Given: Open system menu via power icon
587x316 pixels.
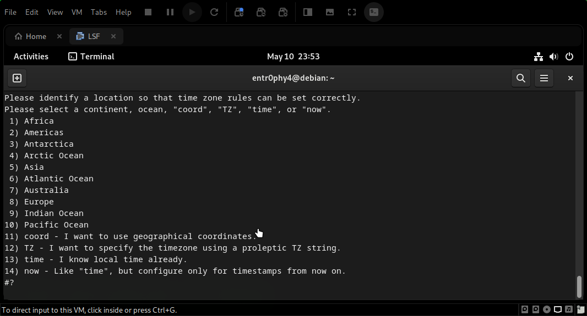Looking at the screenshot, I should pyautogui.click(x=569, y=57).
